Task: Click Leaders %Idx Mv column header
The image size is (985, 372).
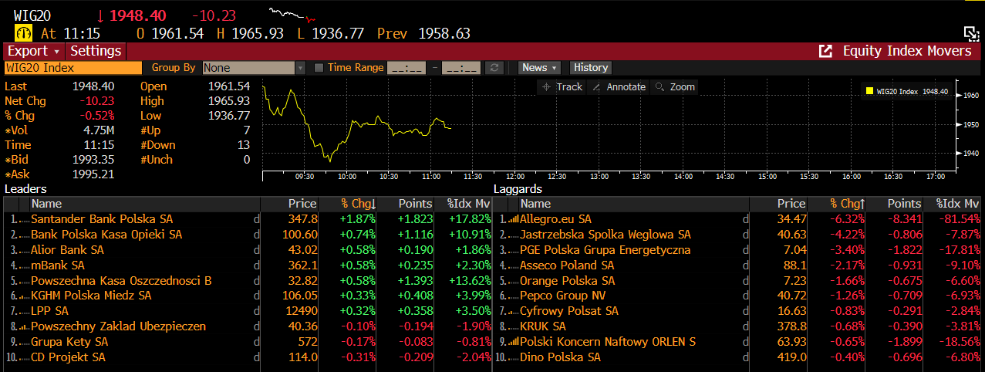Action: [464, 204]
